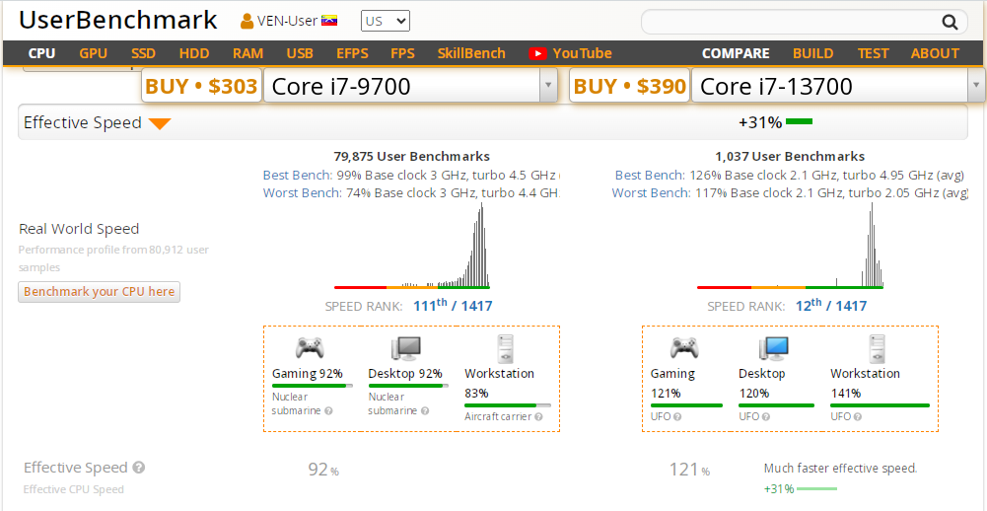Select TEST in the navigation bar
Viewport: 987px width, 511px height.
coord(873,53)
